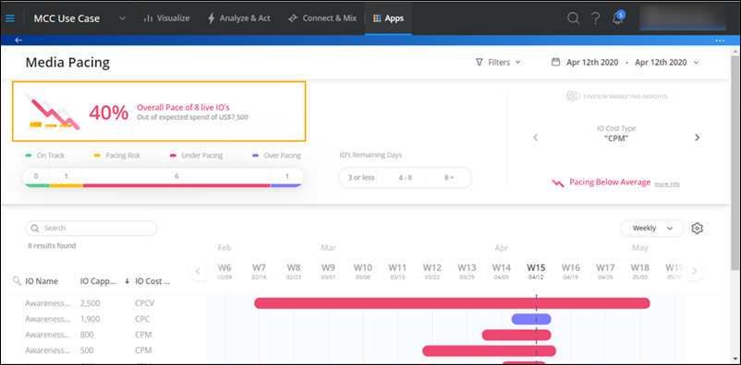741x365 pixels.
Task: Expand the date range picker chevron
Action: 696,63
